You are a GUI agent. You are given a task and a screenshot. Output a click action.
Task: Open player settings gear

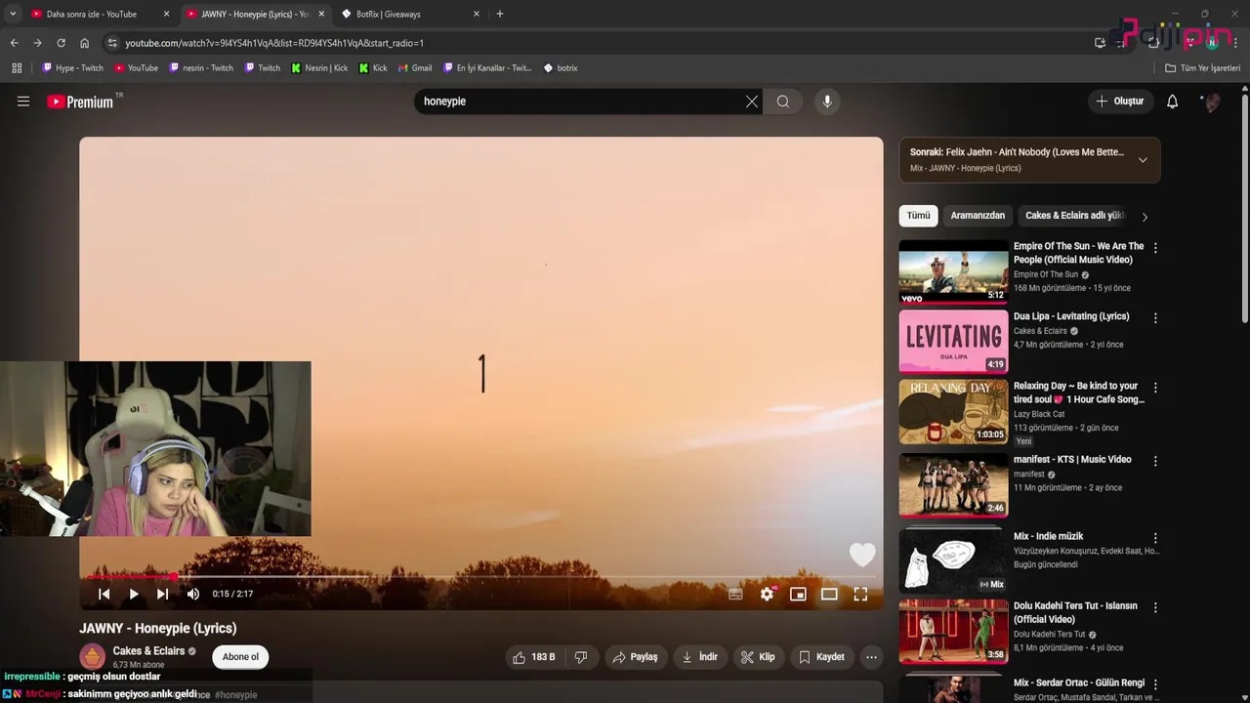tap(767, 594)
